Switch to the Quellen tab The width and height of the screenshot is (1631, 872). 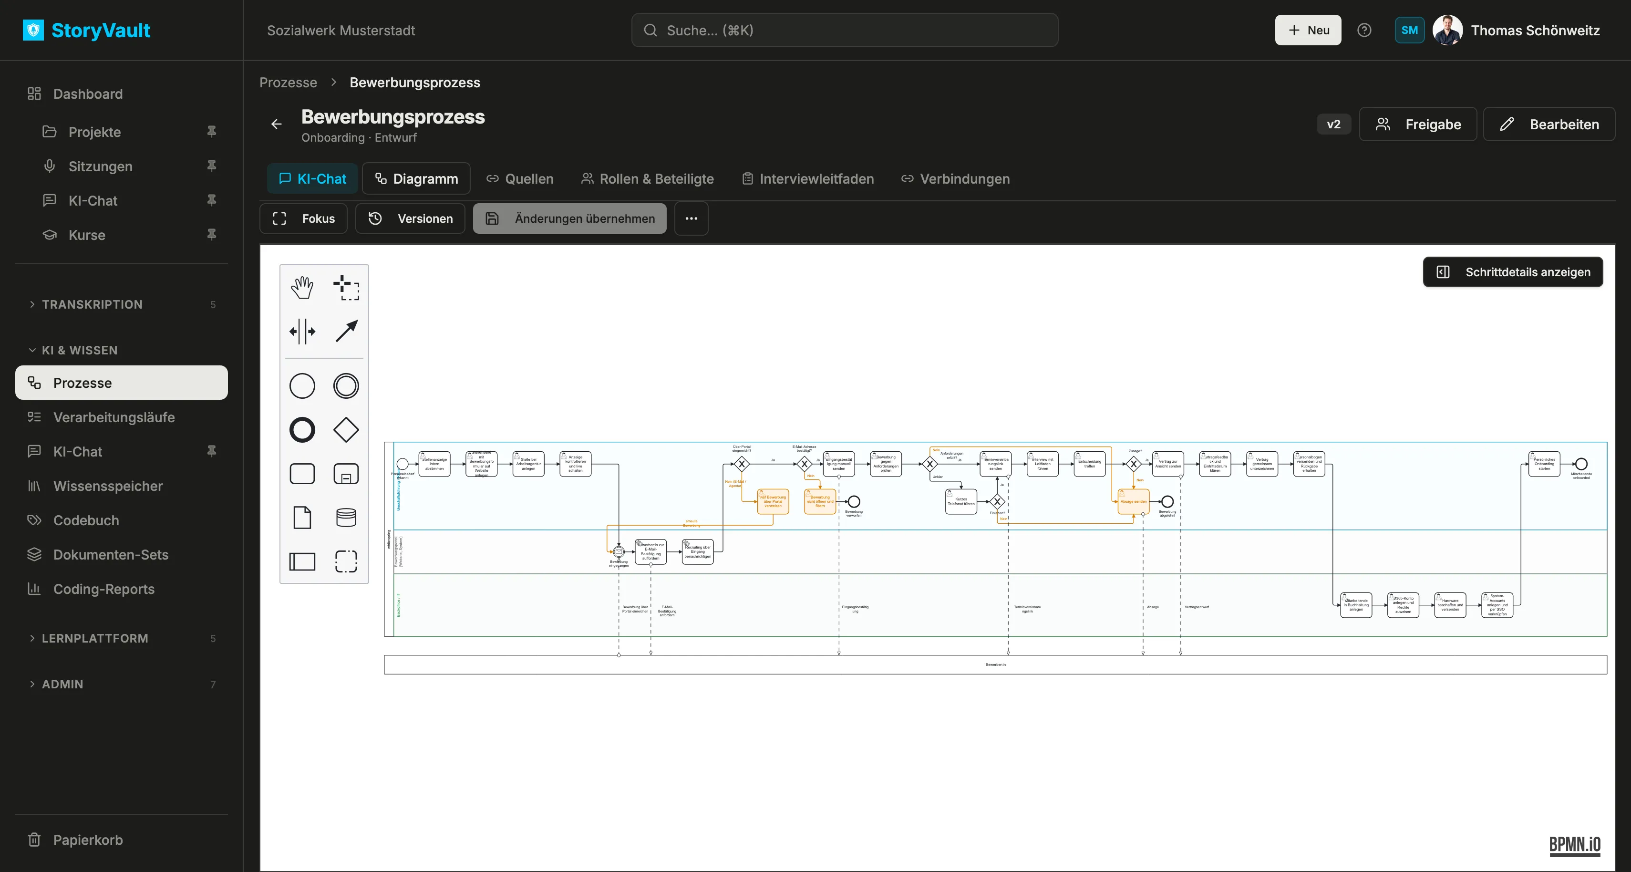click(x=520, y=178)
